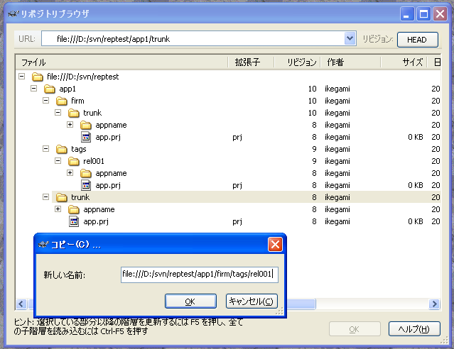Collapse the root file:///D:/svn/reptest node
The height and width of the screenshot is (349, 454).
pos(22,77)
